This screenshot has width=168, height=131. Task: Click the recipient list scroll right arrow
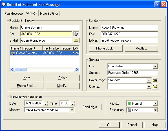click(x=77, y=70)
